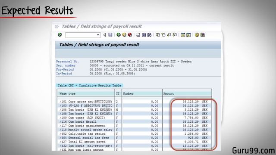The width and height of the screenshot is (276, 155).
Task: Click the Create New Session icon
Action: tap(183, 35)
